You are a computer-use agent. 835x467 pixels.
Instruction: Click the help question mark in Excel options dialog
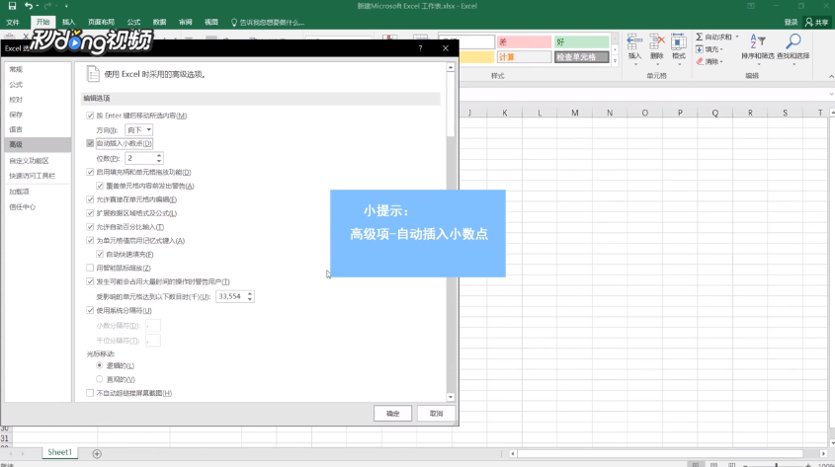[420, 47]
